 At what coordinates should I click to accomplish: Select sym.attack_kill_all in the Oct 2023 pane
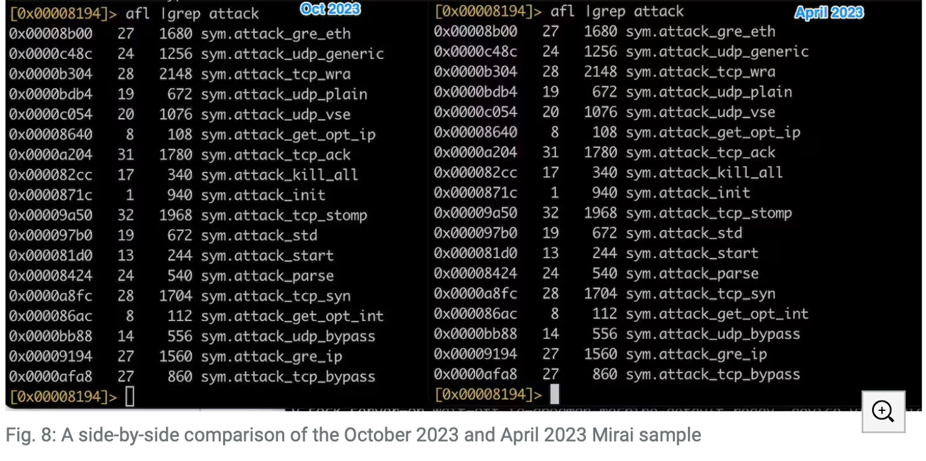pyautogui.click(x=279, y=175)
